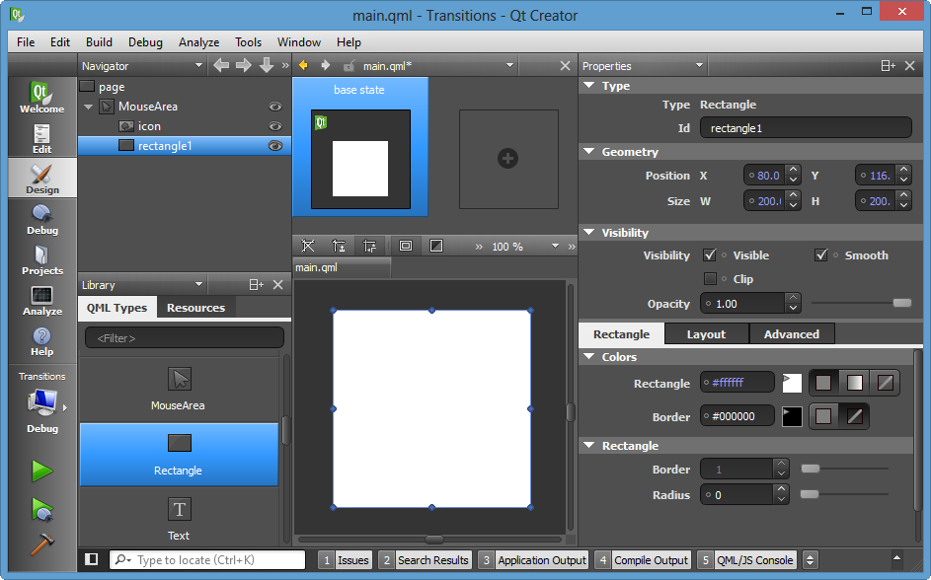Viewport: 931px width, 580px height.
Task: Move item left in Navigator
Action: [221, 65]
